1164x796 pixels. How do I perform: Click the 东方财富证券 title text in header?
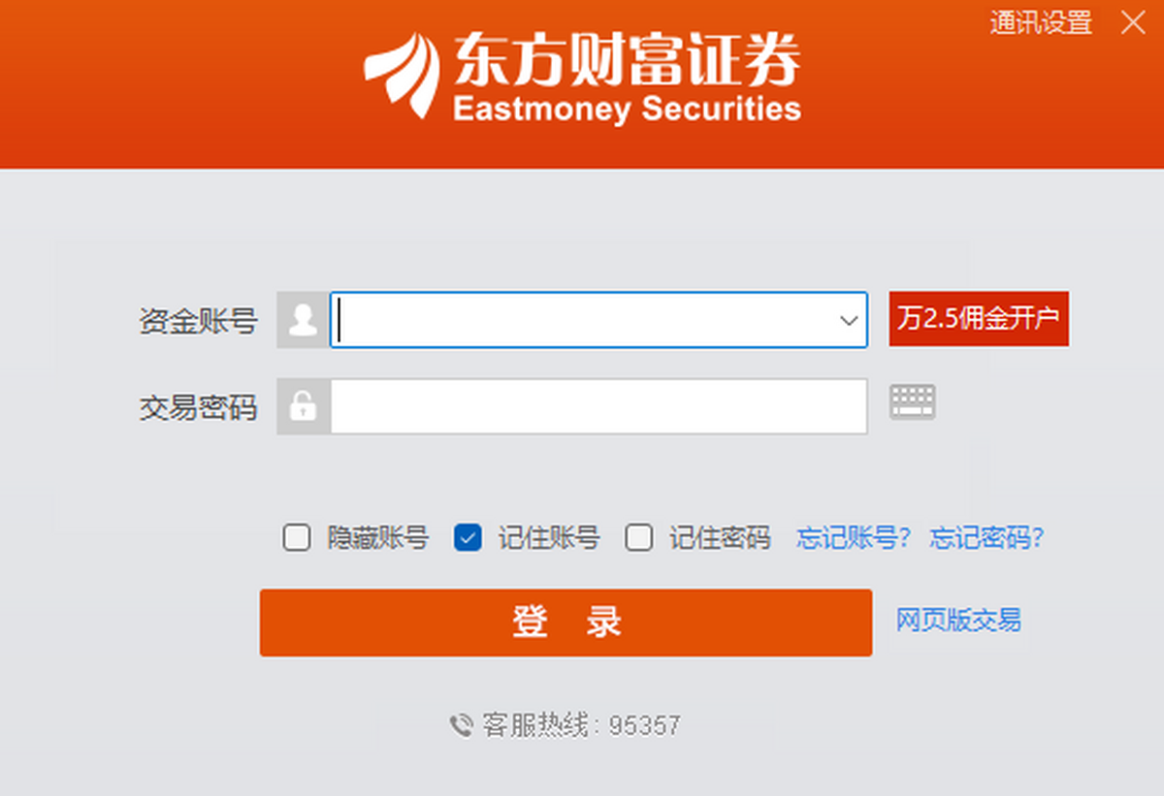[x=627, y=60]
